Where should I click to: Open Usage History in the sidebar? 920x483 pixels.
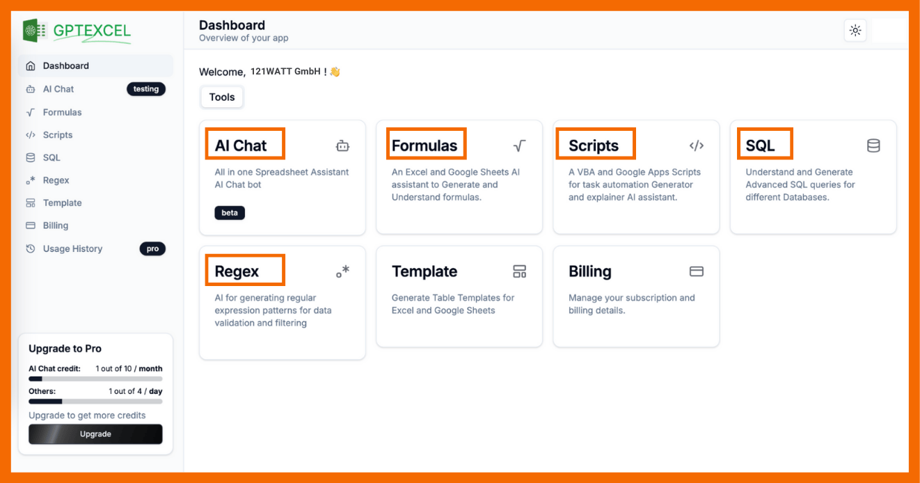click(72, 248)
